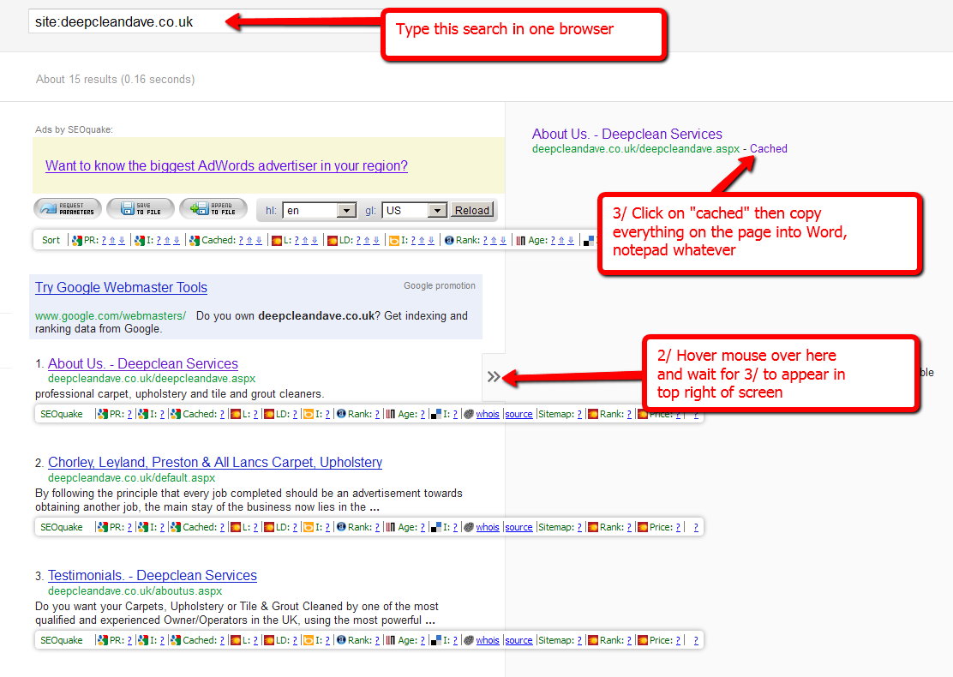Click the double-chevron preview arrow beside About Us result
Viewport: 953px width, 677px height.
(494, 377)
